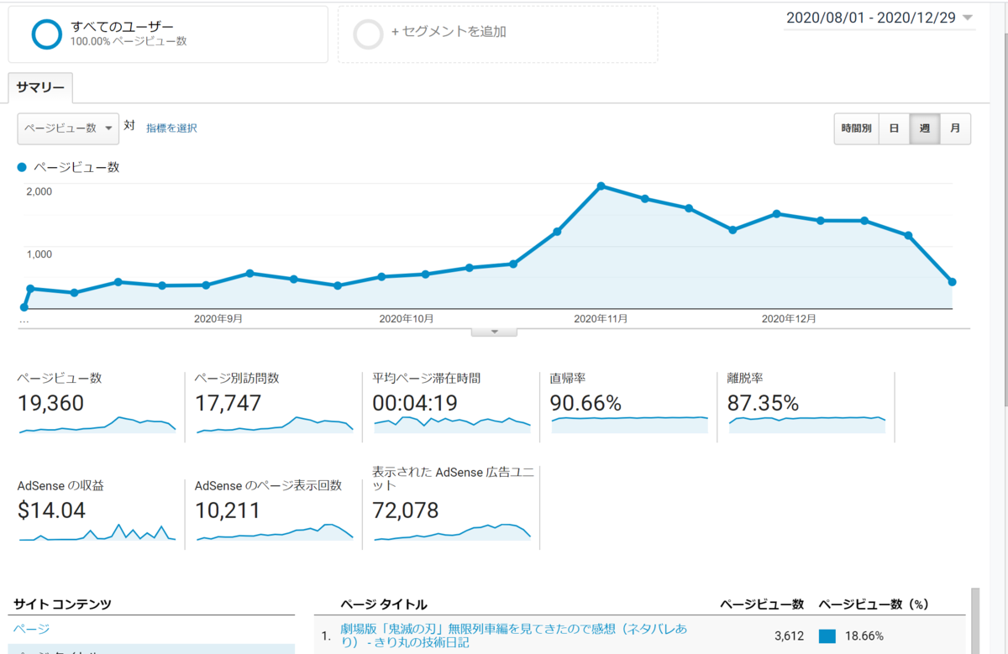This screenshot has height=654, width=1008.
Task: Click the blue ページビュー数 legend dot
Action: 23,167
